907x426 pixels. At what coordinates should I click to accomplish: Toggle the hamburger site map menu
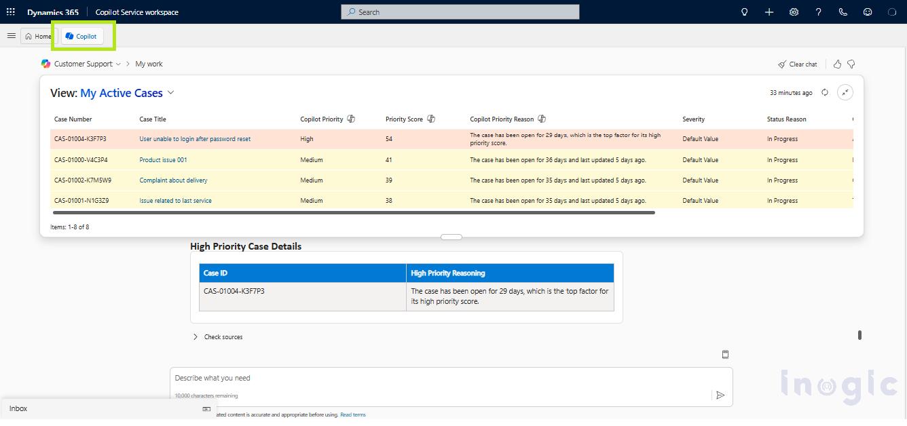pos(11,36)
